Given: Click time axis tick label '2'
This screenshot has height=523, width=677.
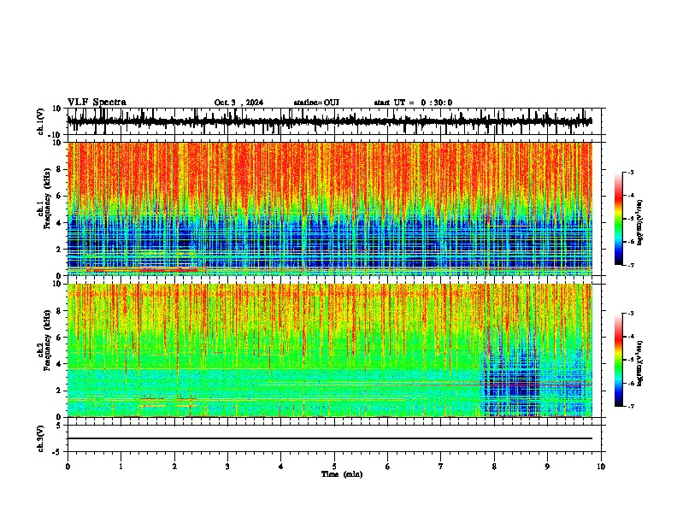Looking at the screenshot, I should click(174, 467).
